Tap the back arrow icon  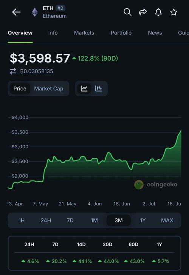click(x=16, y=12)
